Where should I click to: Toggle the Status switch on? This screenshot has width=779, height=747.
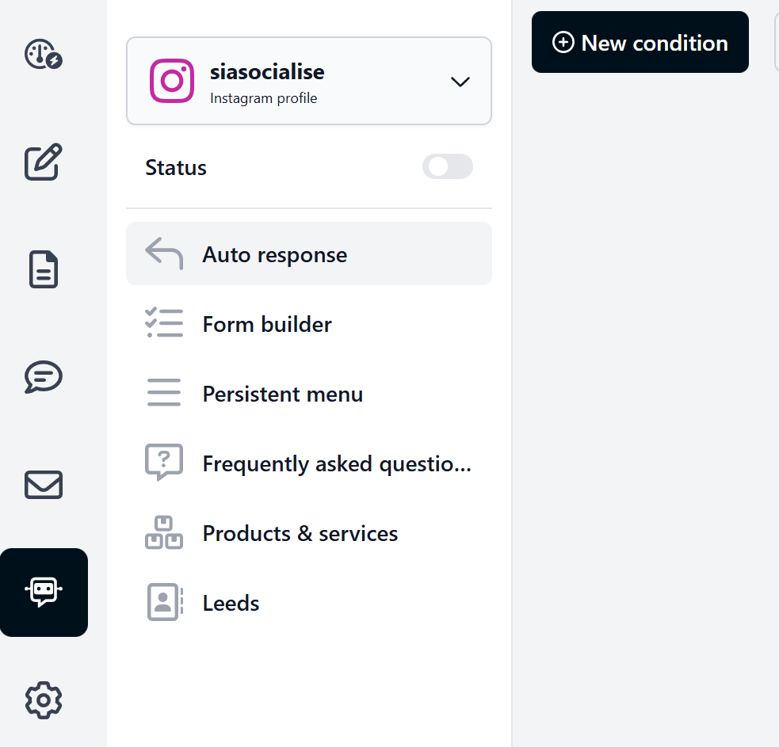[x=447, y=166]
